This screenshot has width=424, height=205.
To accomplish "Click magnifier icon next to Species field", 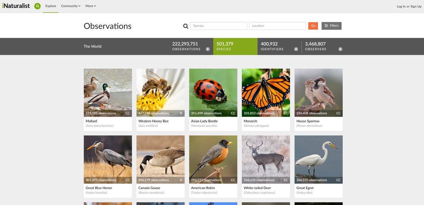I will [185, 26].
